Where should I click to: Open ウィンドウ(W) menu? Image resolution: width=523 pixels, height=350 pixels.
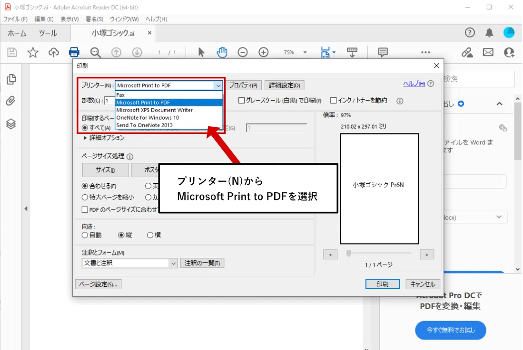pyautogui.click(x=124, y=19)
